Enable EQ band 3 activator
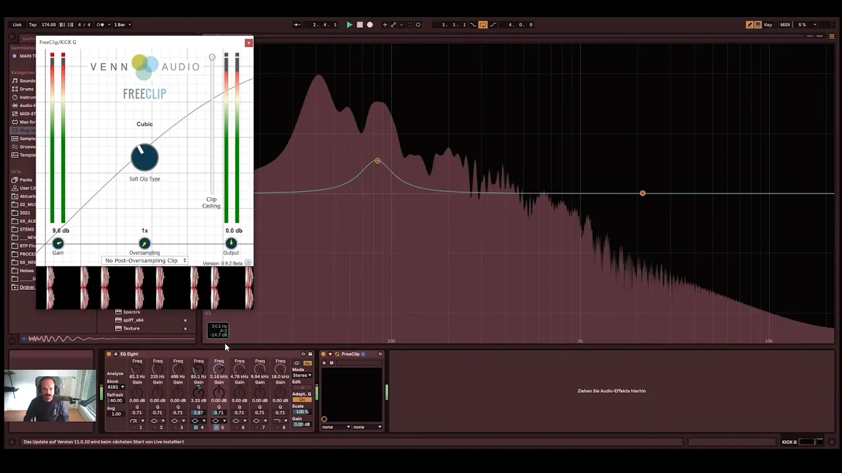The image size is (842, 473). pyautogui.click(x=176, y=428)
